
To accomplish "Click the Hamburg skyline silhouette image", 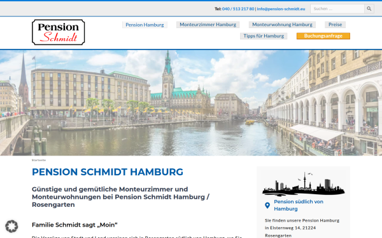I will click(x=304, y=184).
